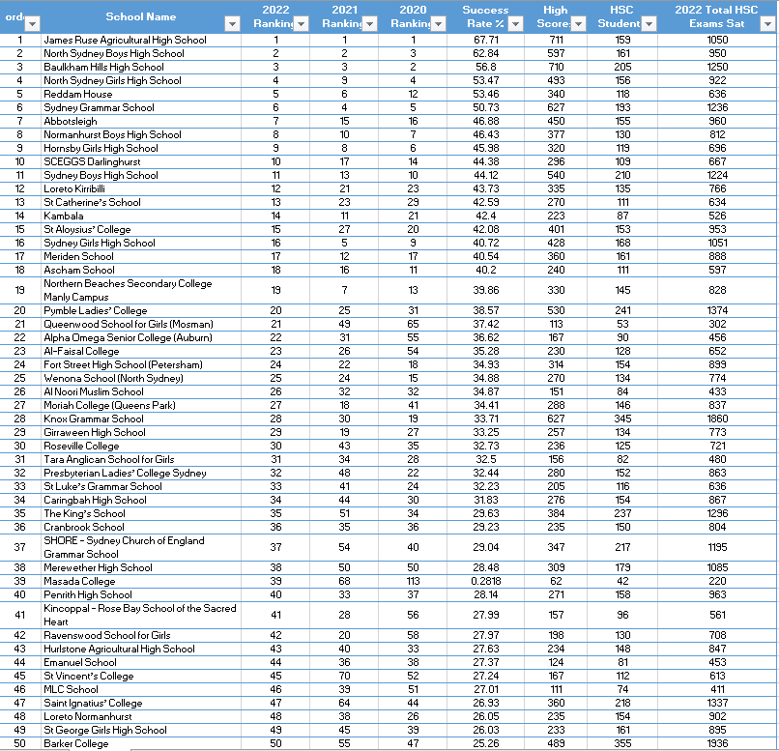Select Caringbah High School cell
This screenshot has width=779, height=751.
[141, 500]
